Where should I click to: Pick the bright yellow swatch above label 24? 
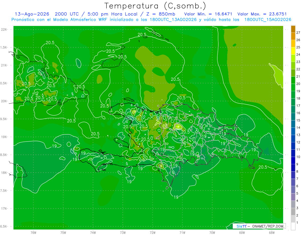pos(293,51)
